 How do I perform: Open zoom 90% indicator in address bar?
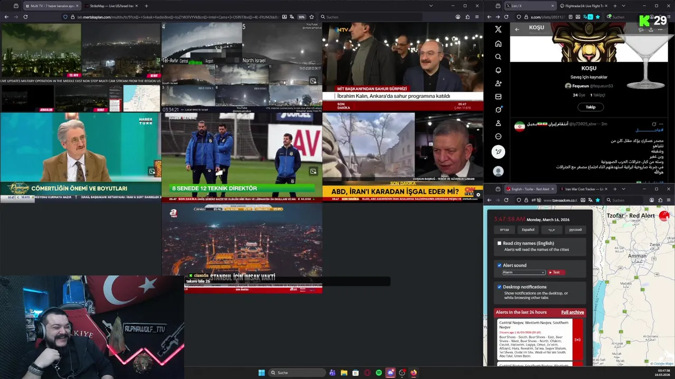pos(301,17)
